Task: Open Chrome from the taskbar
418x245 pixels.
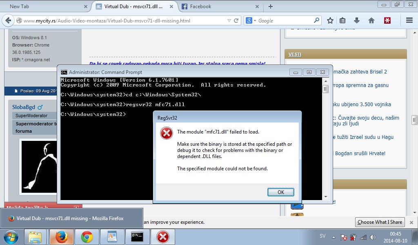Action: 87,237
